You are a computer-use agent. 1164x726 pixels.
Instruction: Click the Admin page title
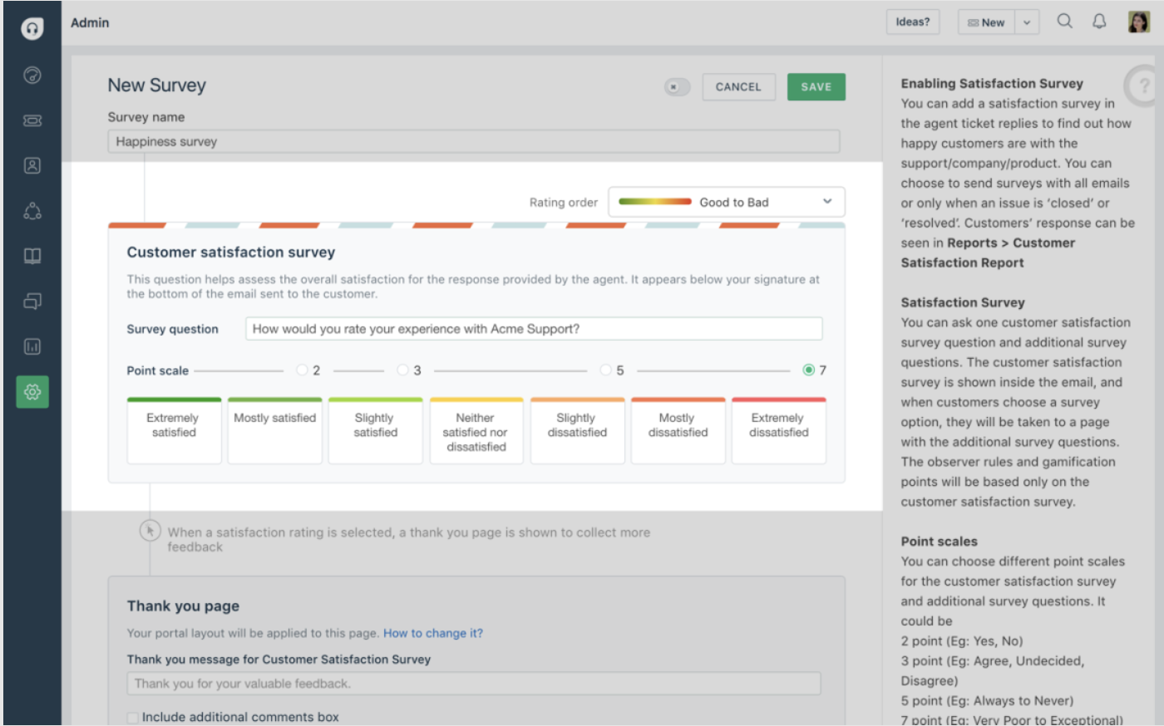(x=90, y=22)
